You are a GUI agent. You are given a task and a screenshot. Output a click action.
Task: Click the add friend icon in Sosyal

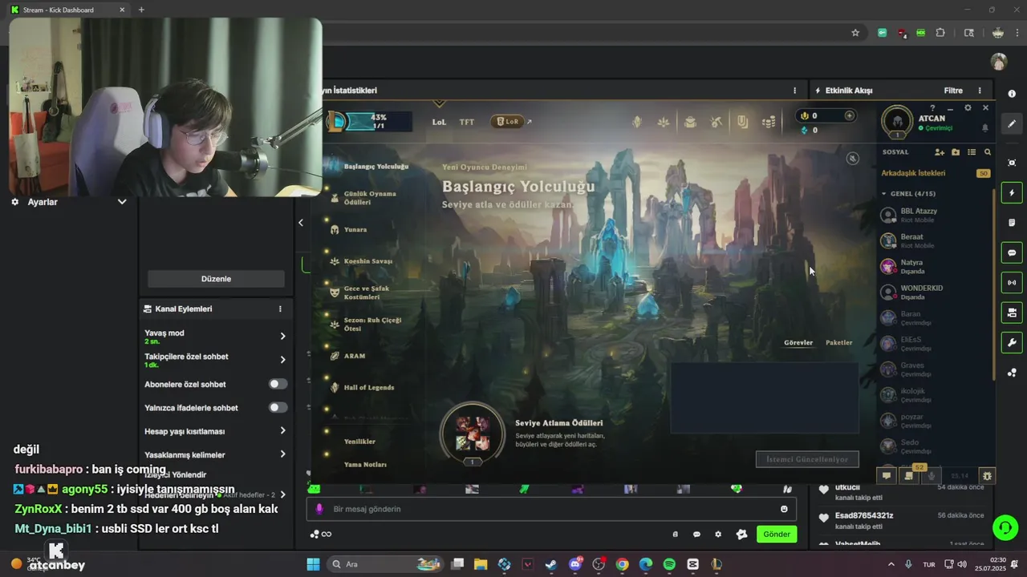click(x=940, y=151)
